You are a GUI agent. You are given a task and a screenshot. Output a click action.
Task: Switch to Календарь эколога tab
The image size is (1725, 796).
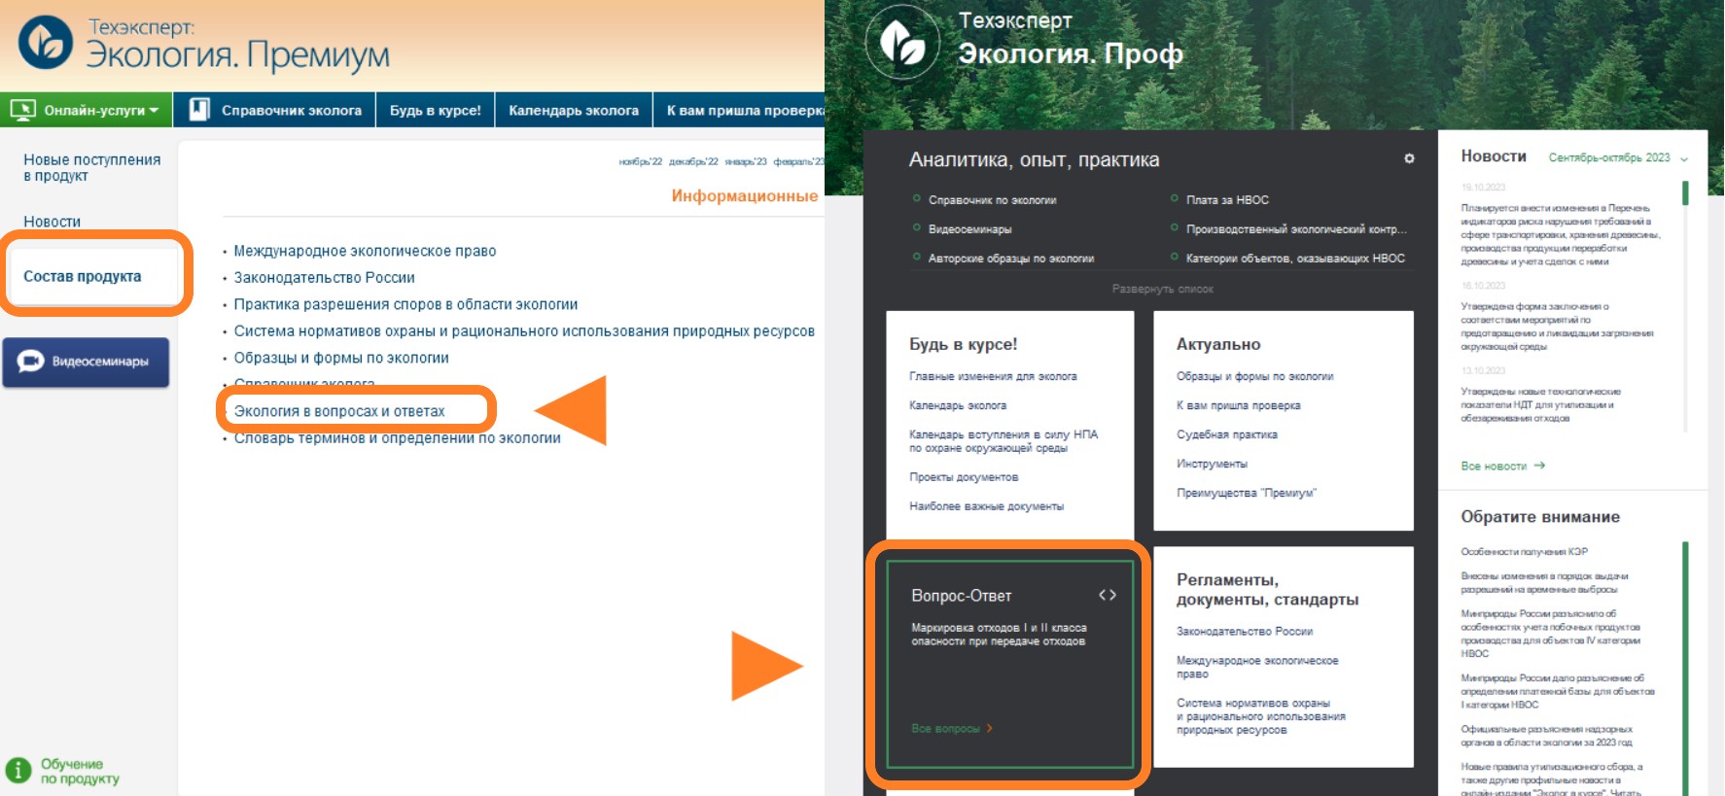click(x=574, y=110)
